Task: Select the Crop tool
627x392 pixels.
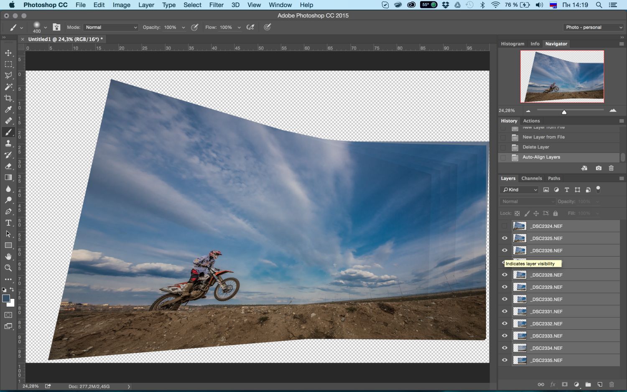Action: (x=8, y=98)
